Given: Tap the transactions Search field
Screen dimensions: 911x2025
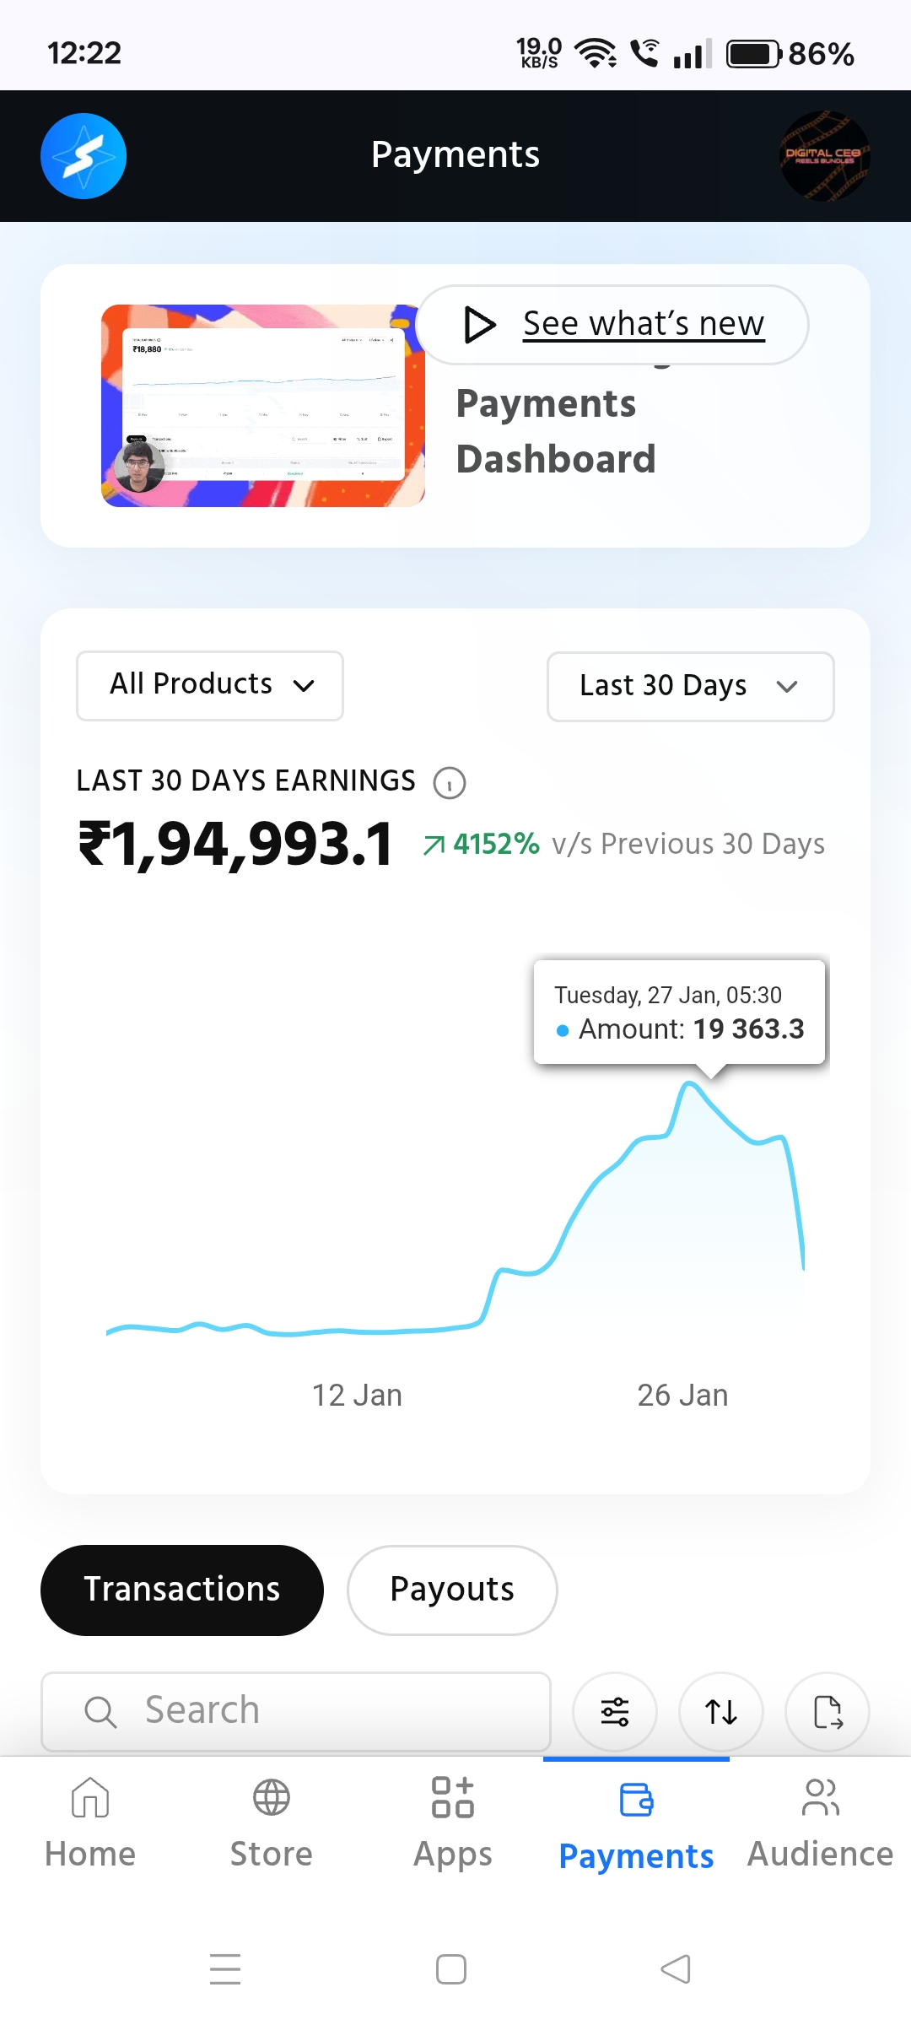Looking at the screenshot, I should click(x=296, y=1711).
